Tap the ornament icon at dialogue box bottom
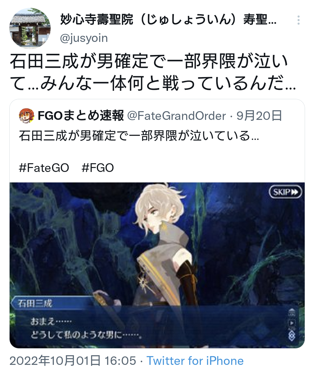Screen dimensions: 314x373 pyautogui.click(x=292, y=335)
